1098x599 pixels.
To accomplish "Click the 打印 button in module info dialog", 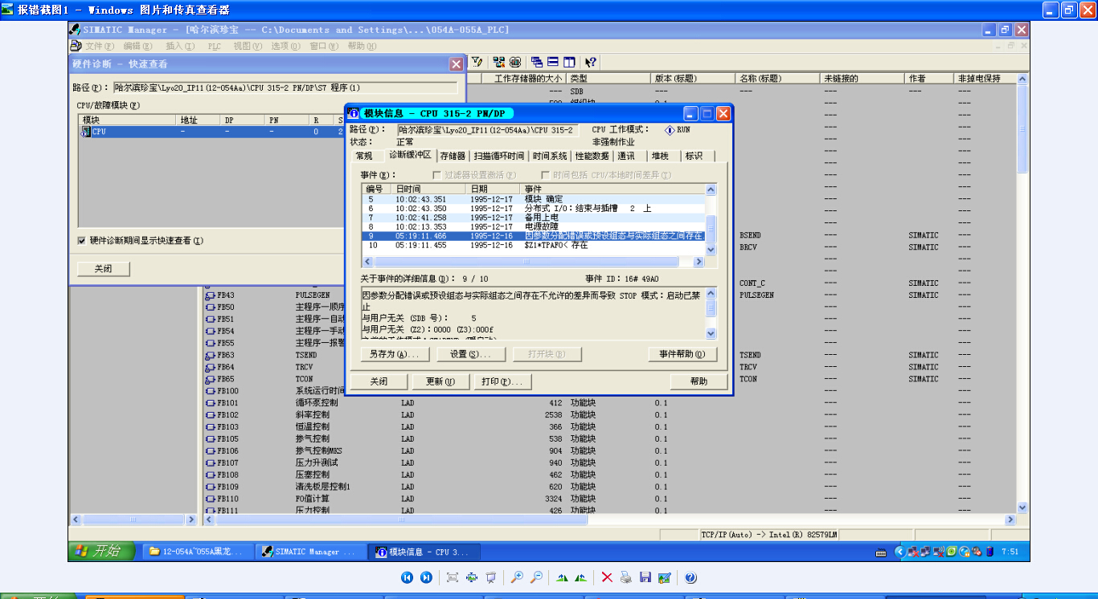I will (x=502, y=381).
